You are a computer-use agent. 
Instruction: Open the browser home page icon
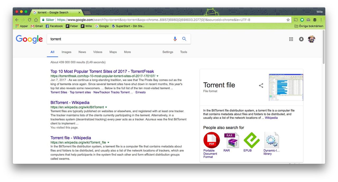[36, 20]
